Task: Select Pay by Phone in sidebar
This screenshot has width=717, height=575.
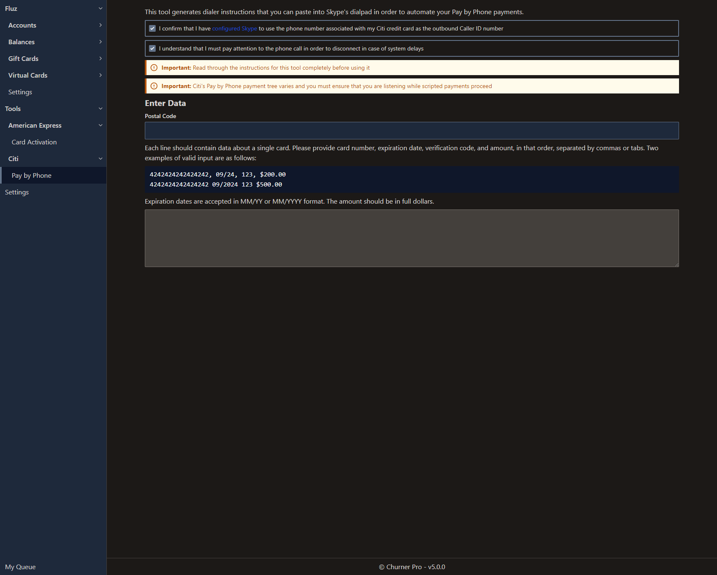Action: (x=32, y=175)
